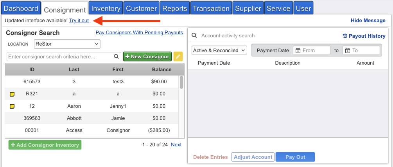Viewport: 393px width, 167px height.
Task: Click the magnifier icon in consignor search field
Action: 117,56
